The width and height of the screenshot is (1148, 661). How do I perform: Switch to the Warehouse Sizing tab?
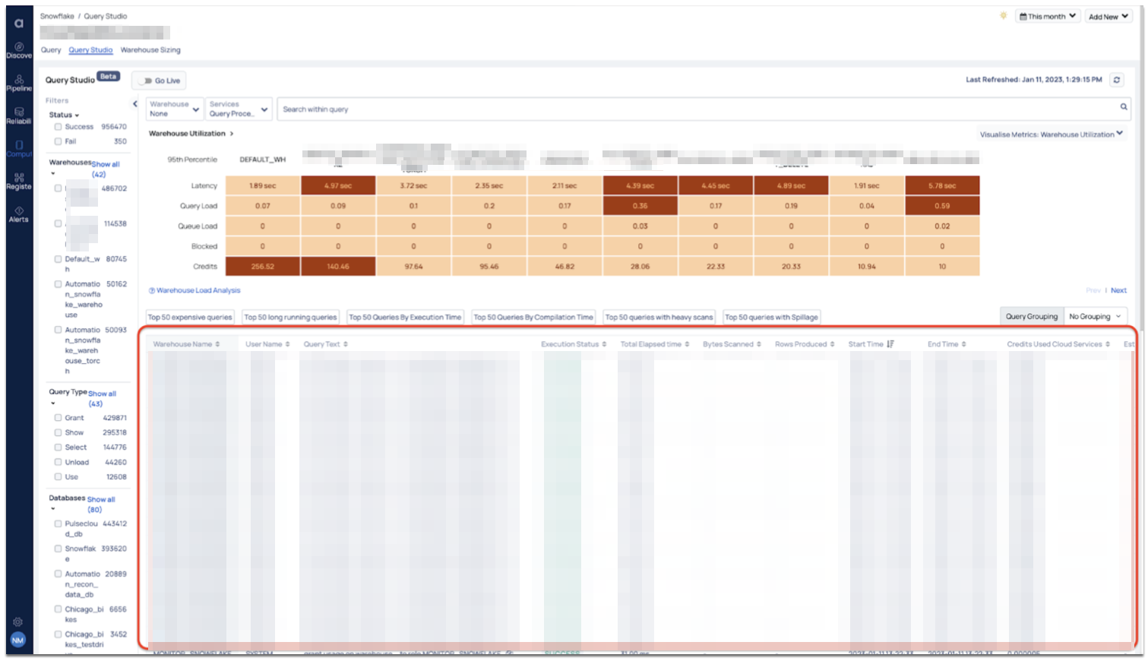(x=150, y=49)
